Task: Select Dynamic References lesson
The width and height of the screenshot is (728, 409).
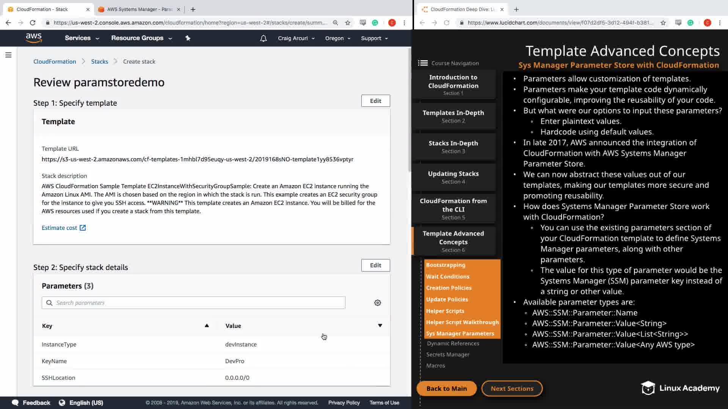Action: point(453,343)
